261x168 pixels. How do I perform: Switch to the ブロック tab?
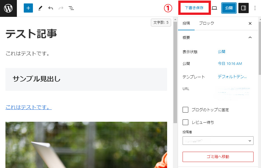(x=206, y=23)
